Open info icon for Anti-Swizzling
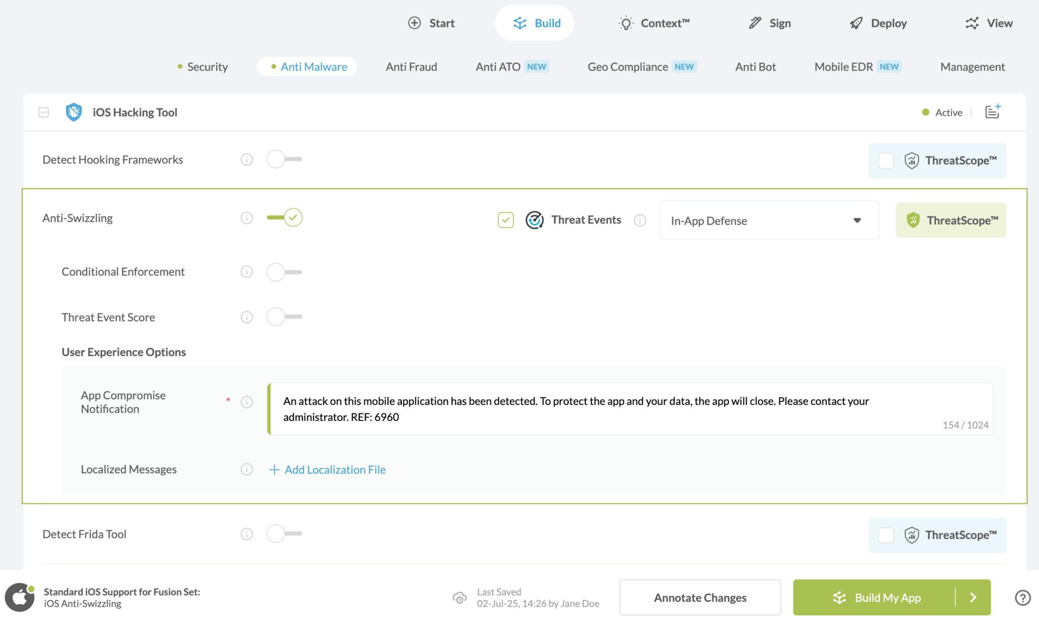1039x625 pixels. [247, 218]
